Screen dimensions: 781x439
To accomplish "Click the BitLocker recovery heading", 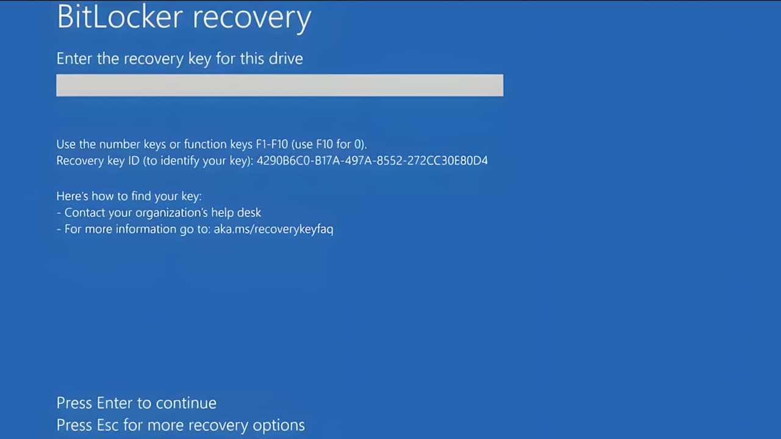I will pos(184,18).
